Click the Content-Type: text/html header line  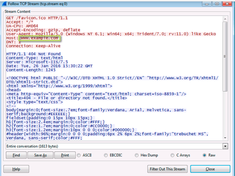pos(34,58)
